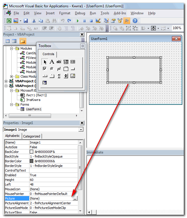Click the Picture property browse button

(75, 198)
